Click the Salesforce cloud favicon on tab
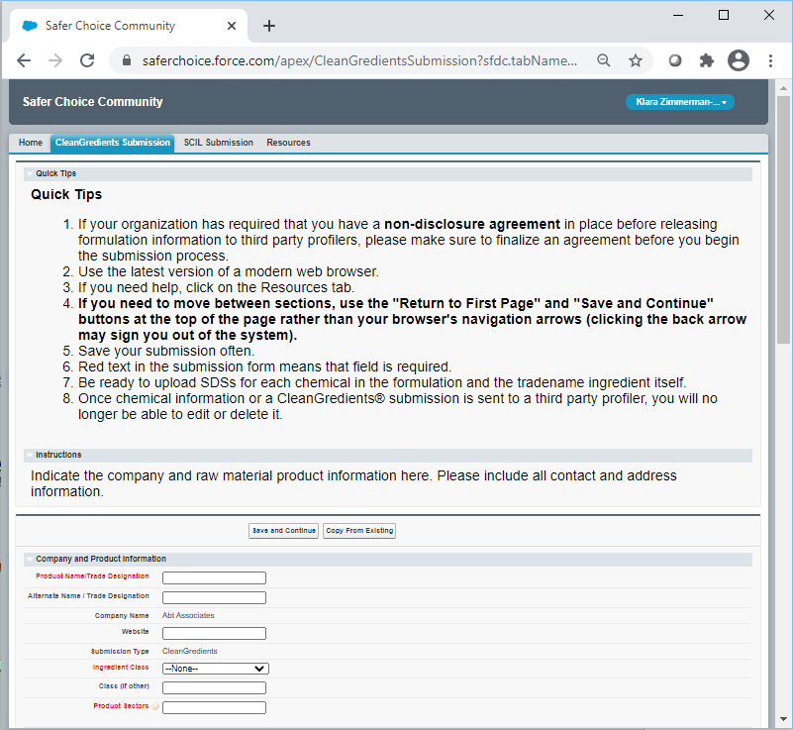The height and width of the screenshot is (730, 793). pos(30,26)
